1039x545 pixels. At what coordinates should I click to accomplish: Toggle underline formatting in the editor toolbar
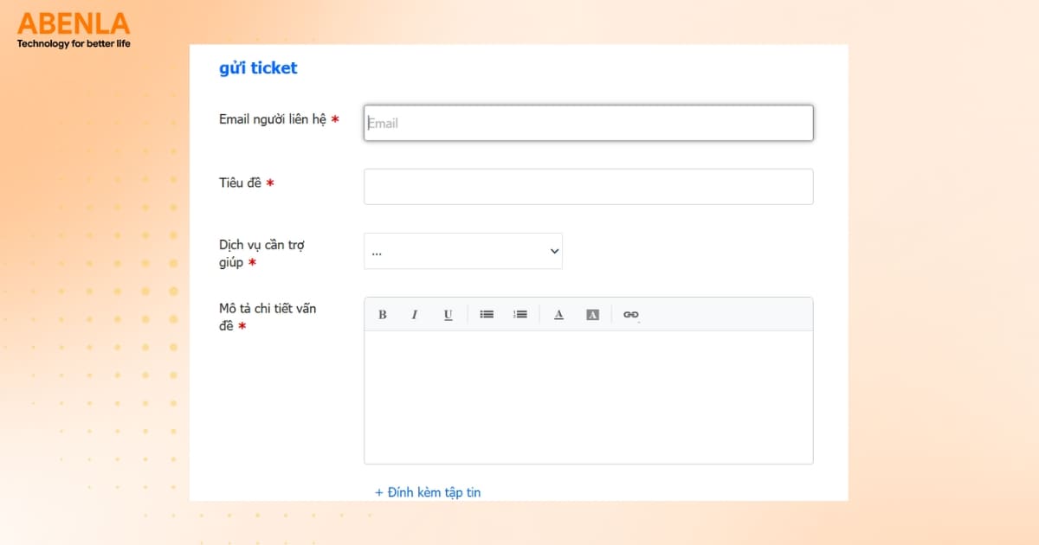pyautogui.click(x=448, y=315)
